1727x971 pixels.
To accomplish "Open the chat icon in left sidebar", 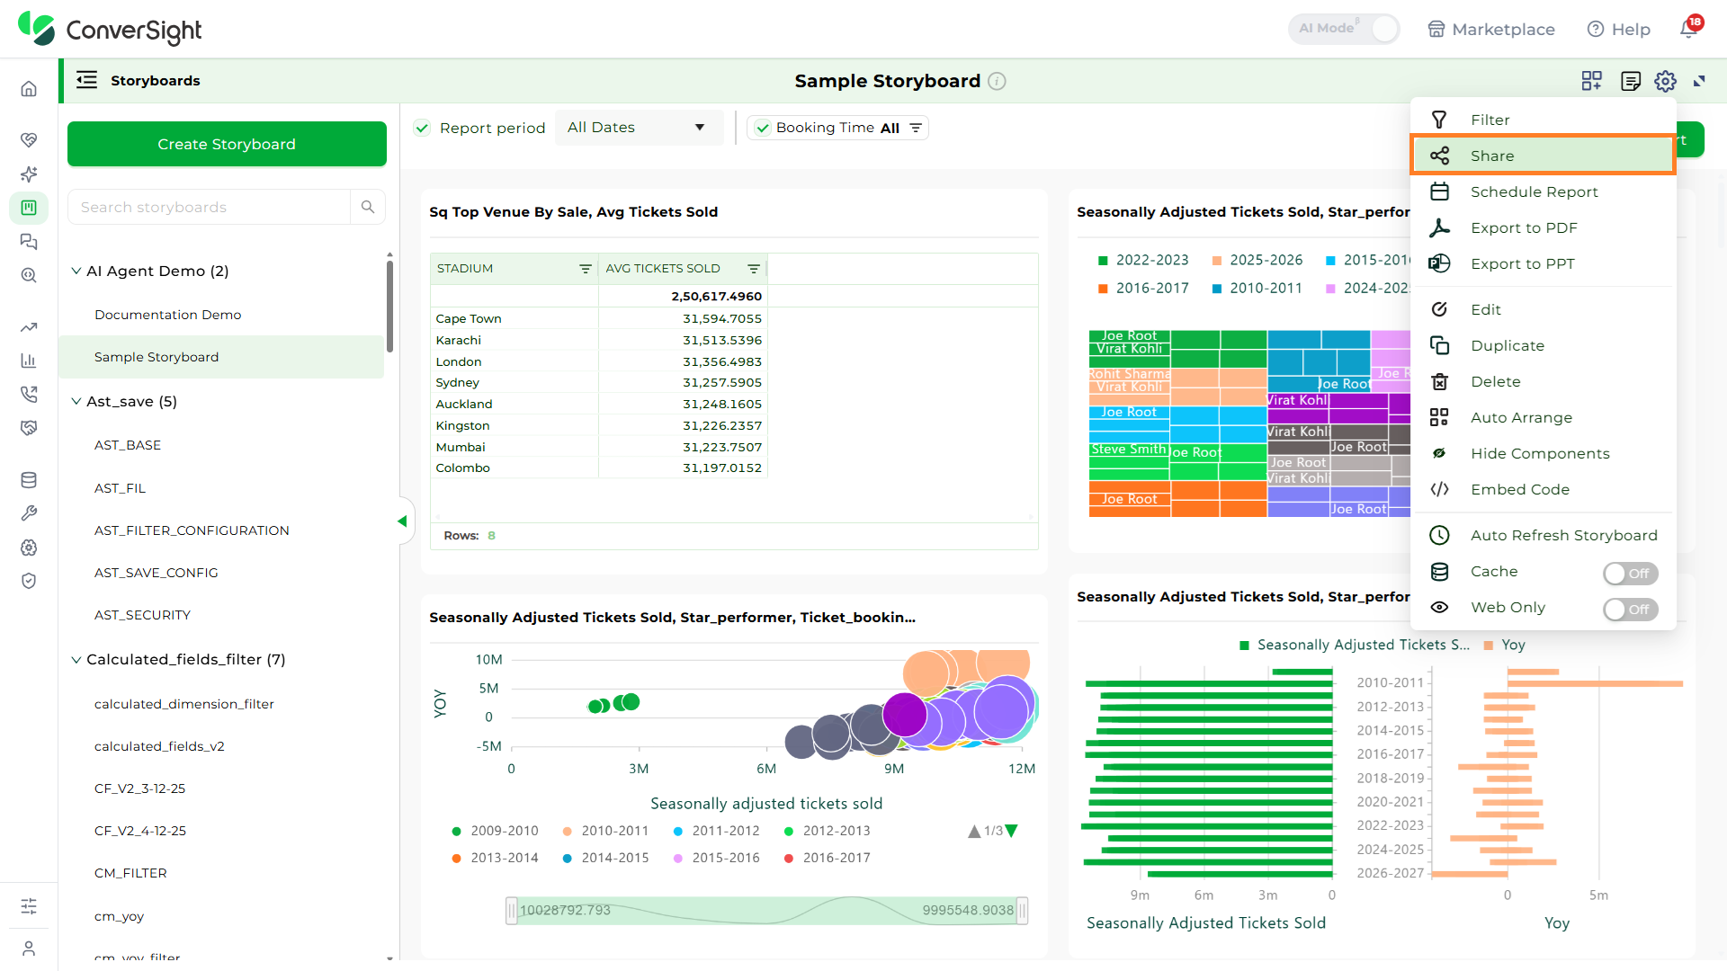I will [x=29, y=241].
